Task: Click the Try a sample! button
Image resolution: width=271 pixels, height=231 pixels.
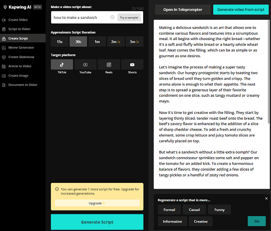Action: 129,18
